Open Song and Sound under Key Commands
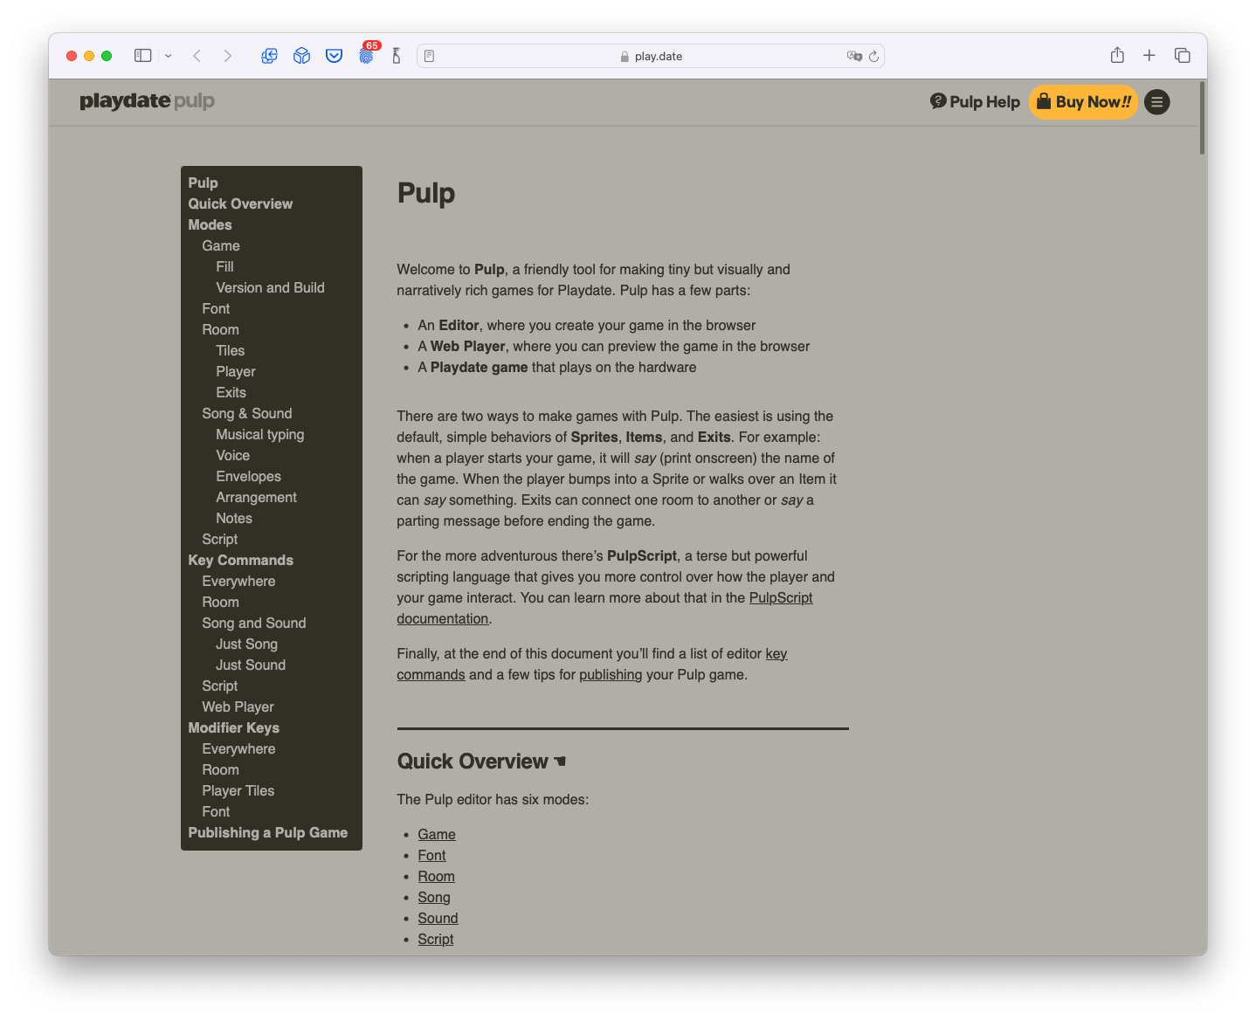Viewport: 1256px width, 1020px height. pyautogui.click(x=254, y=623)
